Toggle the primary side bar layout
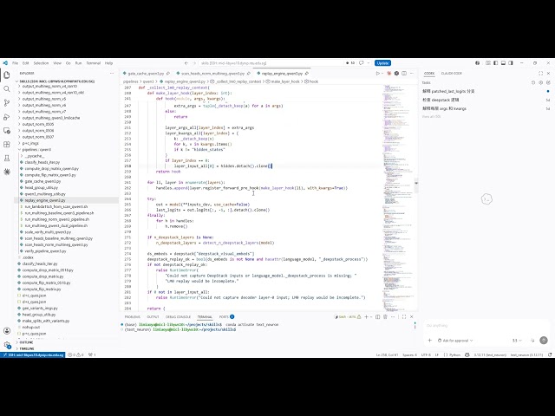Viewport: 555px width, 416px height. [x=495, y=63]
